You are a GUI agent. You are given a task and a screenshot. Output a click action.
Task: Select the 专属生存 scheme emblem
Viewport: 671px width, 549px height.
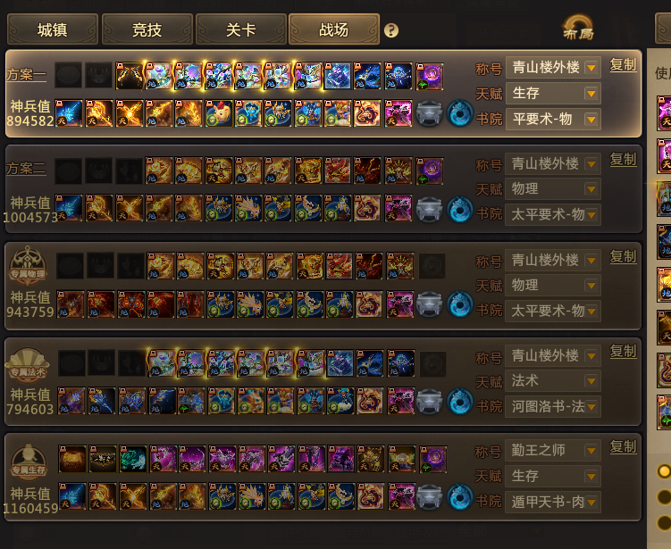point(29,462)
